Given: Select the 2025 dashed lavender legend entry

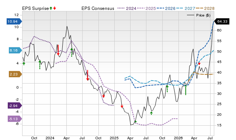Looking at the screenshot, I should [146, 8].
